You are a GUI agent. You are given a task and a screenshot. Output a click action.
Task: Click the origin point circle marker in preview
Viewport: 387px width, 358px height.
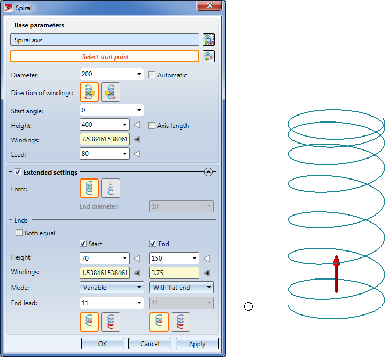tap(248, 306)
